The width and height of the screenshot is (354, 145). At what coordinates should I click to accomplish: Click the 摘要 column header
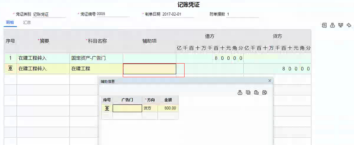click(43, 41)
